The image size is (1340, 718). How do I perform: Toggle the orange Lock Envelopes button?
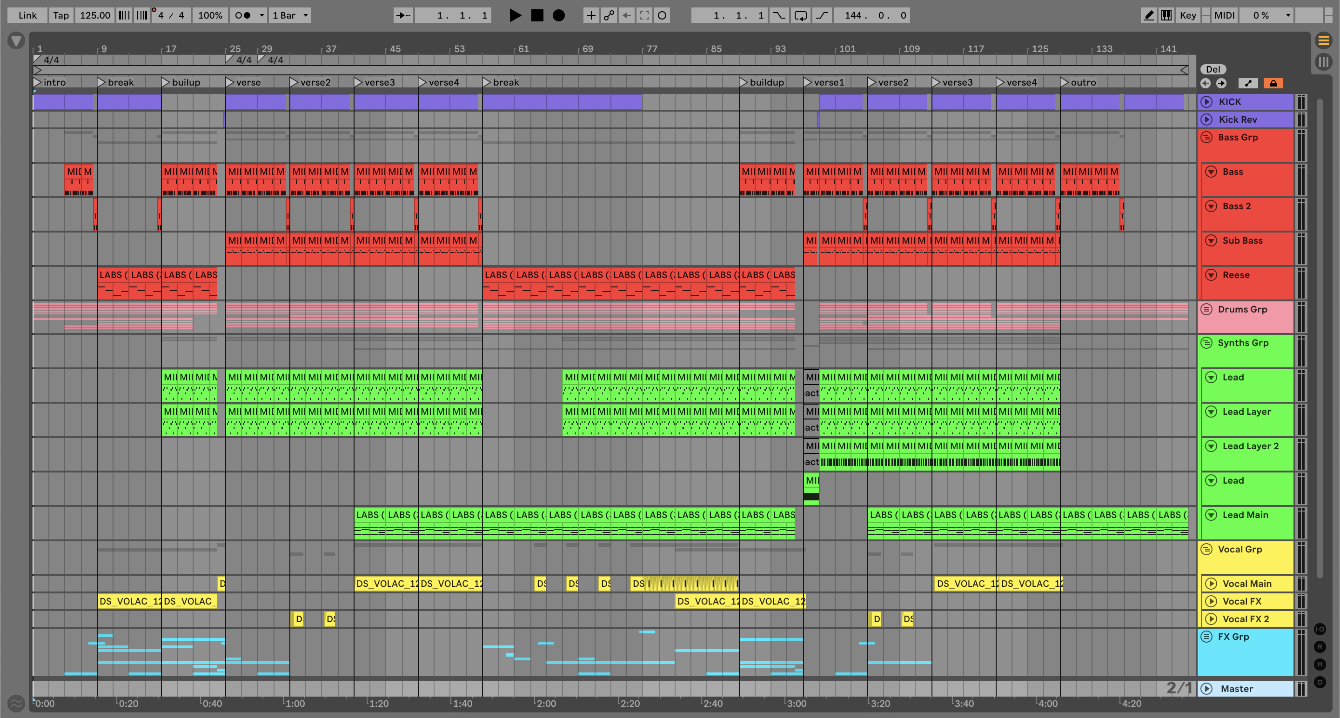tap(1273, 83)
